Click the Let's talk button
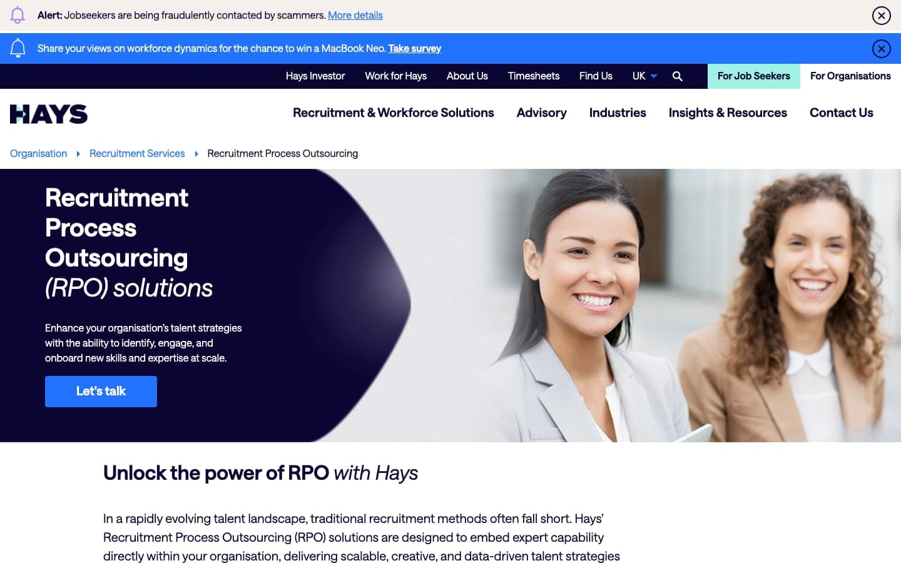Viewport: 901px width, 563px height. (101, 392)
